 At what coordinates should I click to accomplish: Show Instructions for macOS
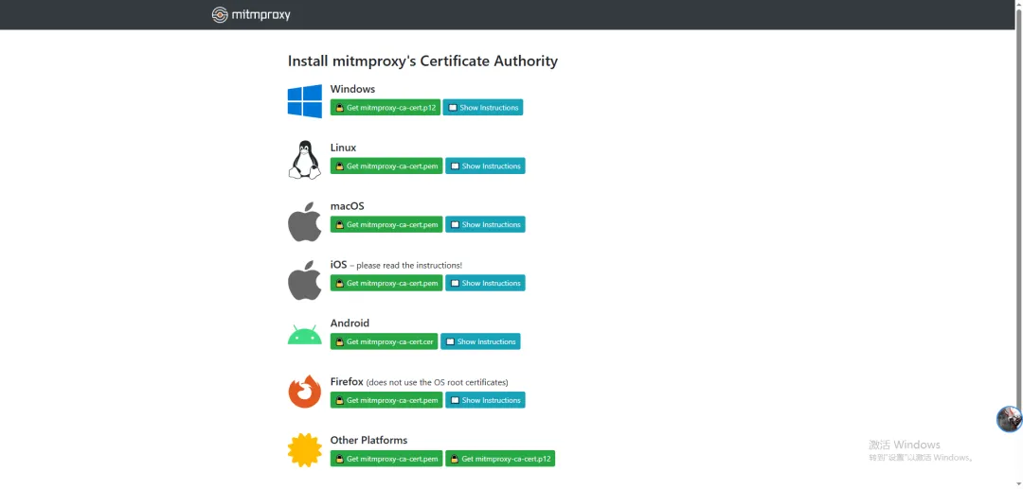click(x=485, y=225)
